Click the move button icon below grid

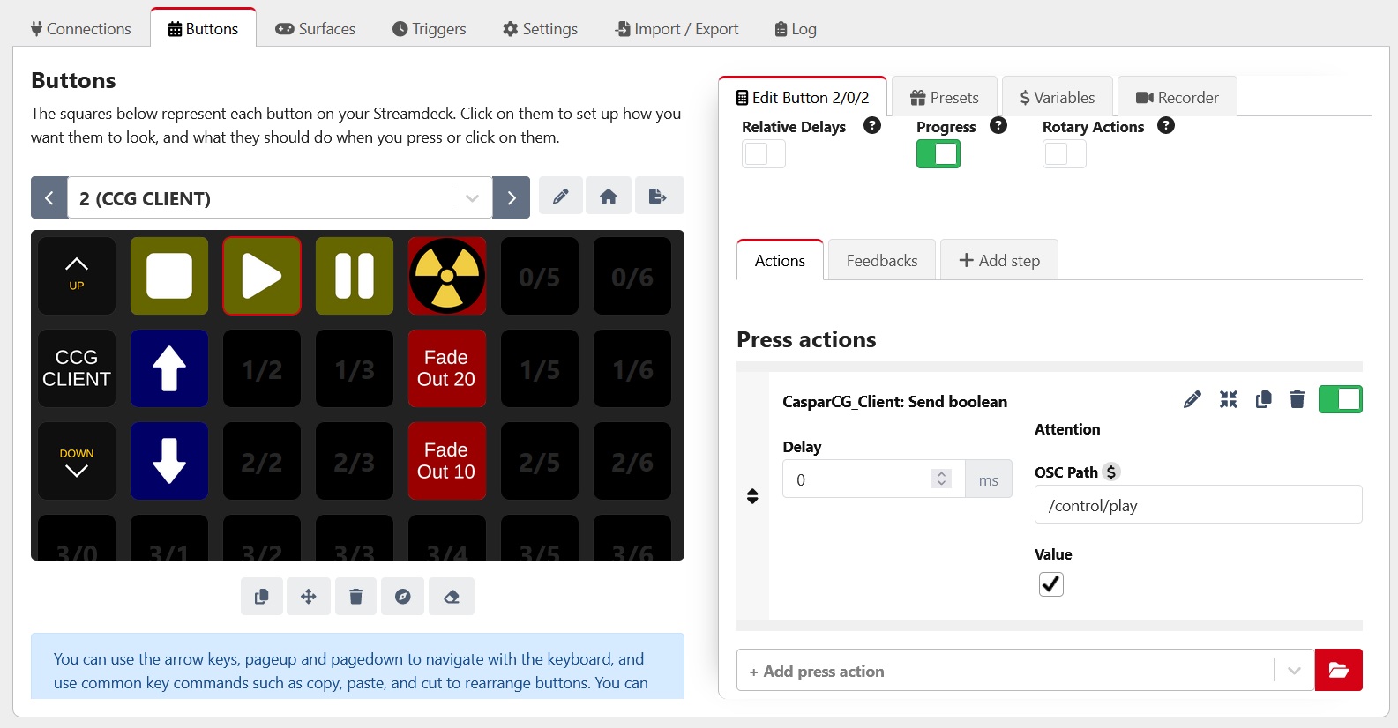pos(309,597)
